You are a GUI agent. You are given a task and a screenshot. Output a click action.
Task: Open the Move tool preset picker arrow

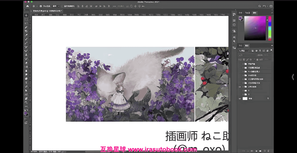click(37, 6)
